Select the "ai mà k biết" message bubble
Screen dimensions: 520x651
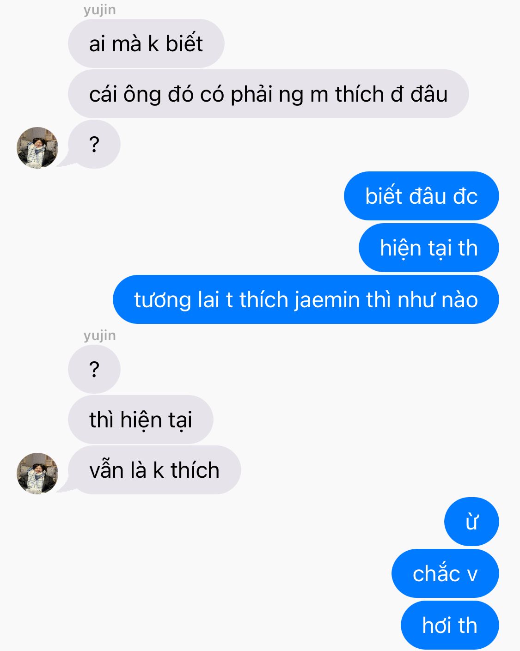click(x=146, y=43)
